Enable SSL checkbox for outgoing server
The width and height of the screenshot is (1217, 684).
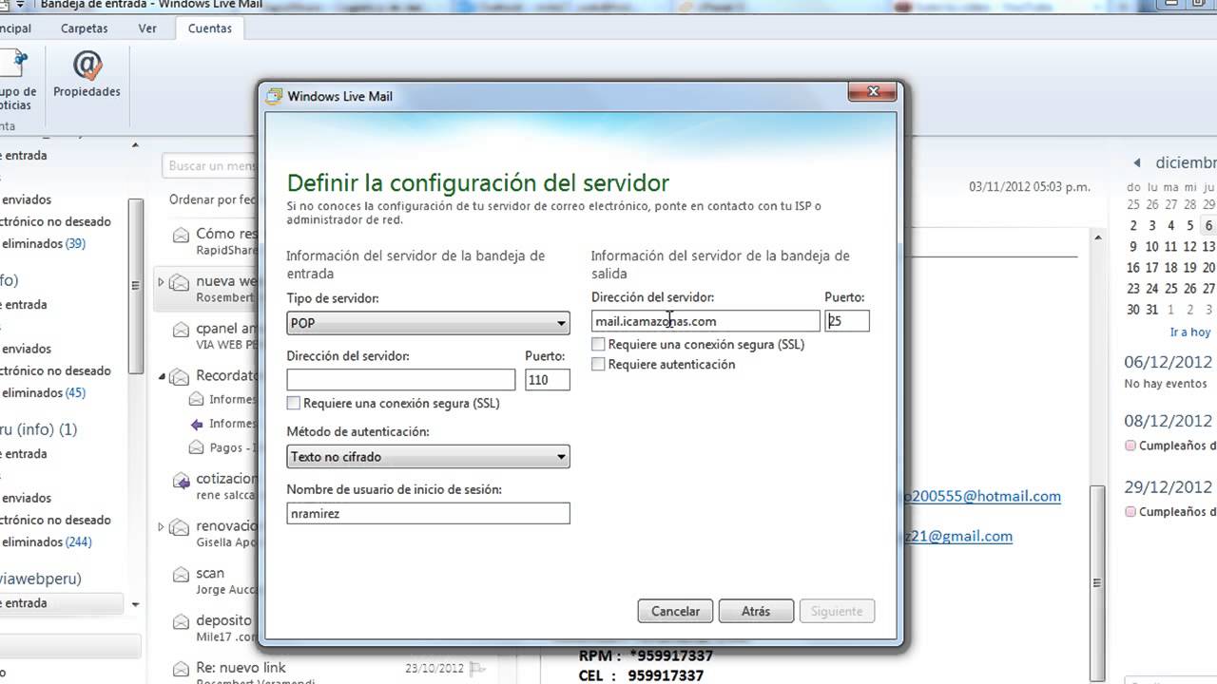pos(598,345)
